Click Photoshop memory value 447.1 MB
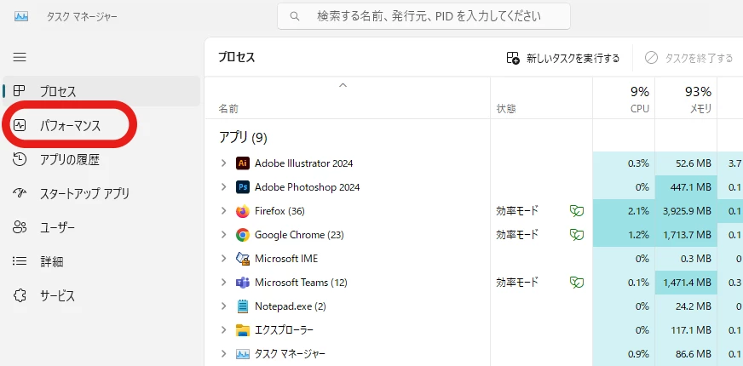The image size is (743, 366). pos(692,187)
